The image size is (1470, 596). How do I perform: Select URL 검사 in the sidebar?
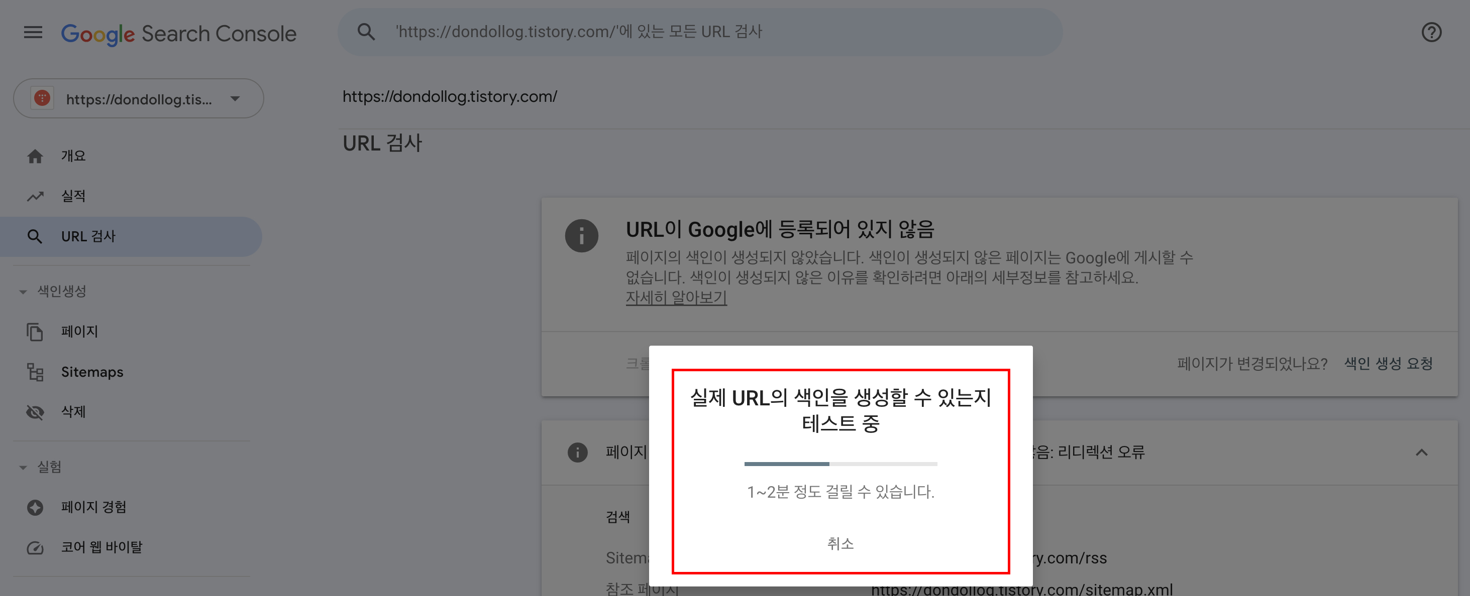click(x=131, y=236)
